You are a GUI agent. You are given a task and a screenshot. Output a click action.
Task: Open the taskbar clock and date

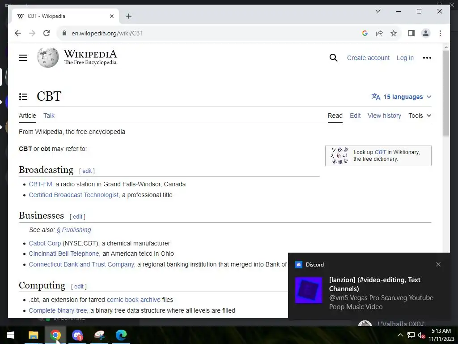point(441,335)
